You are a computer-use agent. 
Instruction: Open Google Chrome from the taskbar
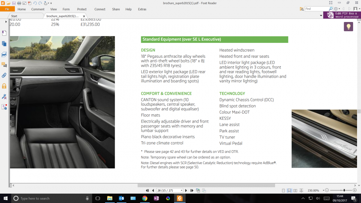pos(145,198)
